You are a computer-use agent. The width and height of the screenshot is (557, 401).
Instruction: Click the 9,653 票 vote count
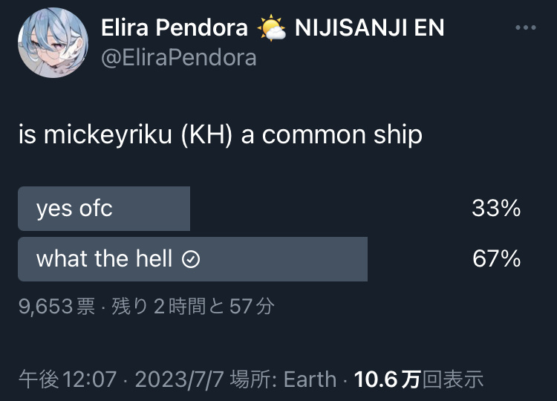(x=57, y=306)
